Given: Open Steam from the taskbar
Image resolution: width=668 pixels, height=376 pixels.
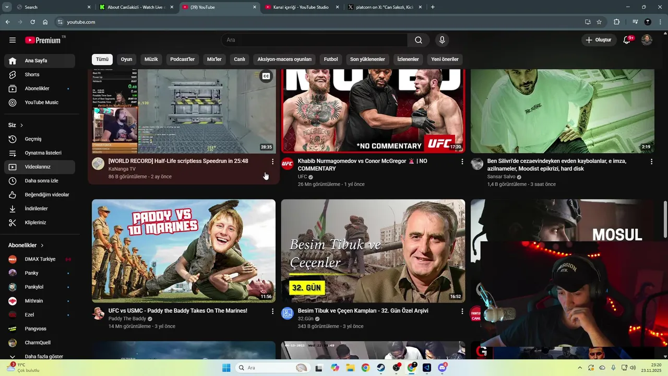Looking at the screenshot, I should pos(381,368).
